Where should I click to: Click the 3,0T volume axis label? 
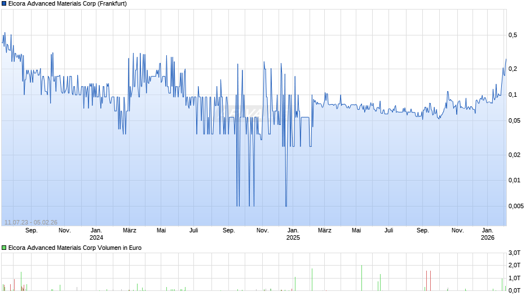[x=514, y=253]
